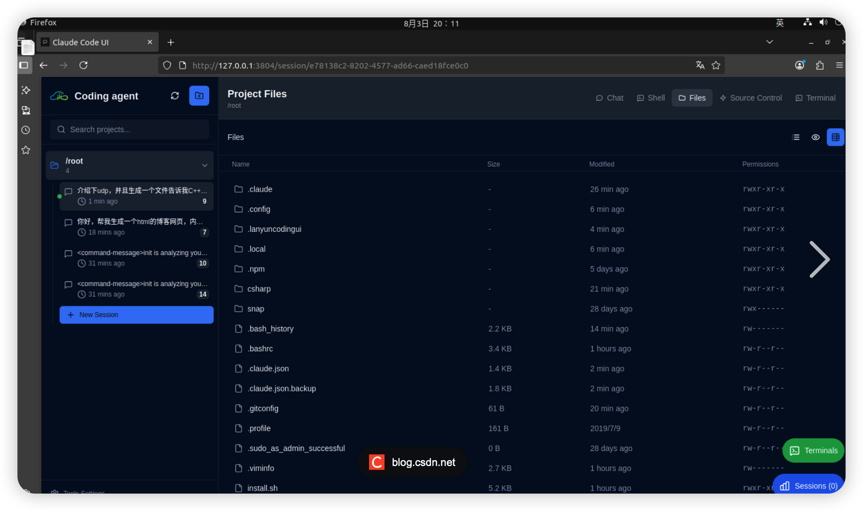This screenshot has height=511, width=863.
Task: Open the Firefox extensions icon
Action: [820, 65]
